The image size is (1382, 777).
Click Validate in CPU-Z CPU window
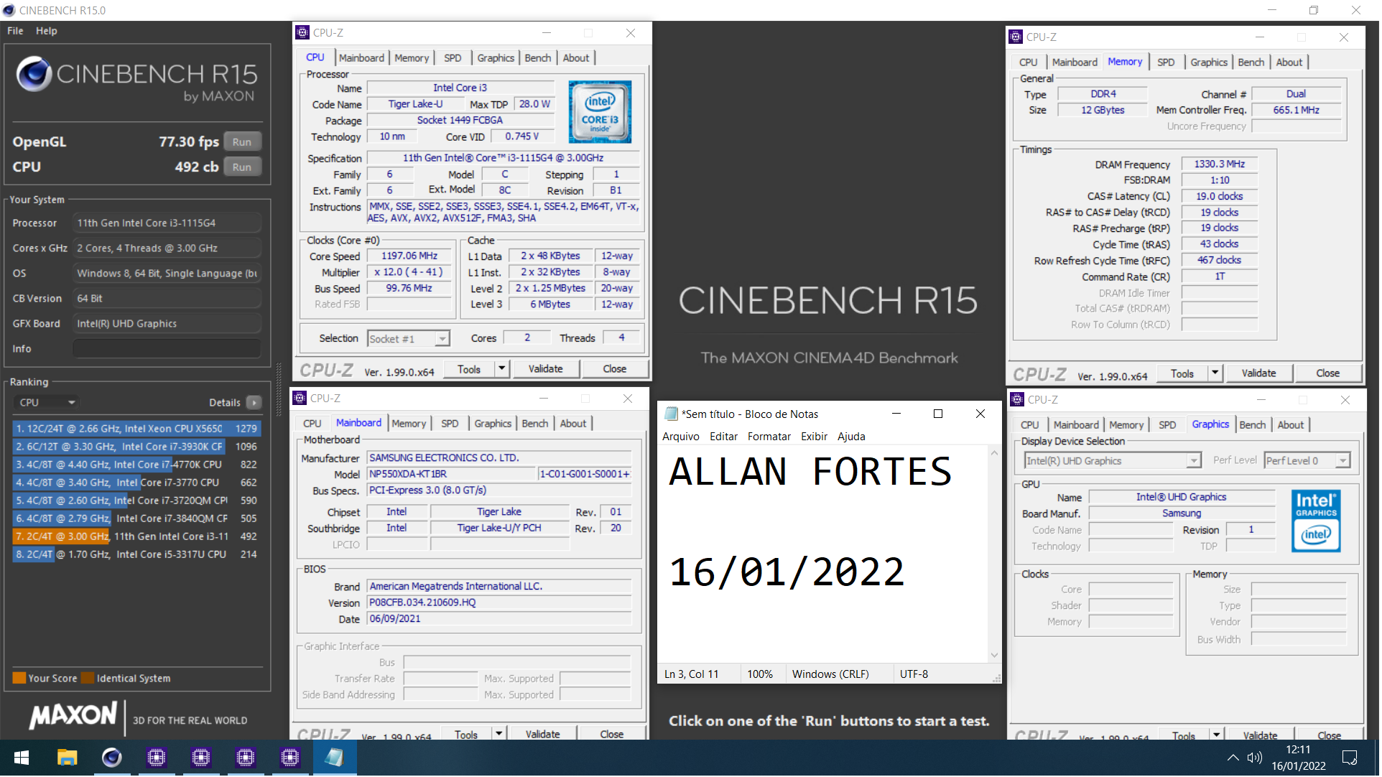tap(547, 369)
